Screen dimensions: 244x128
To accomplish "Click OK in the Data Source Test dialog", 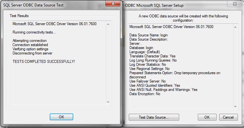I will [61, 117].
